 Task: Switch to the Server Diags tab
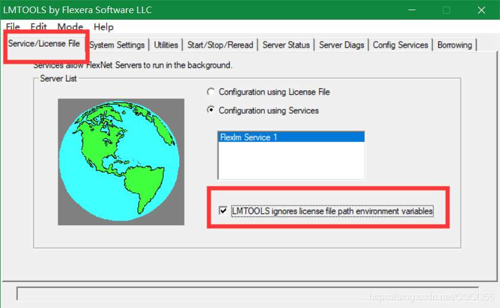coord(342,45)
